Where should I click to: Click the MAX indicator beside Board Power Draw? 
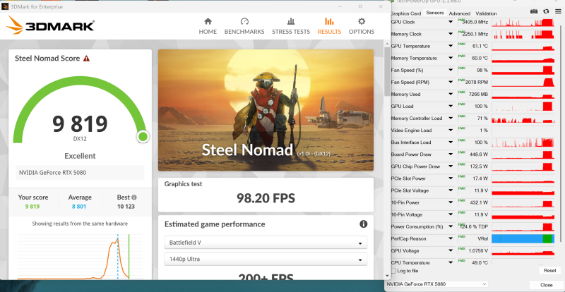tap(461, 152)
